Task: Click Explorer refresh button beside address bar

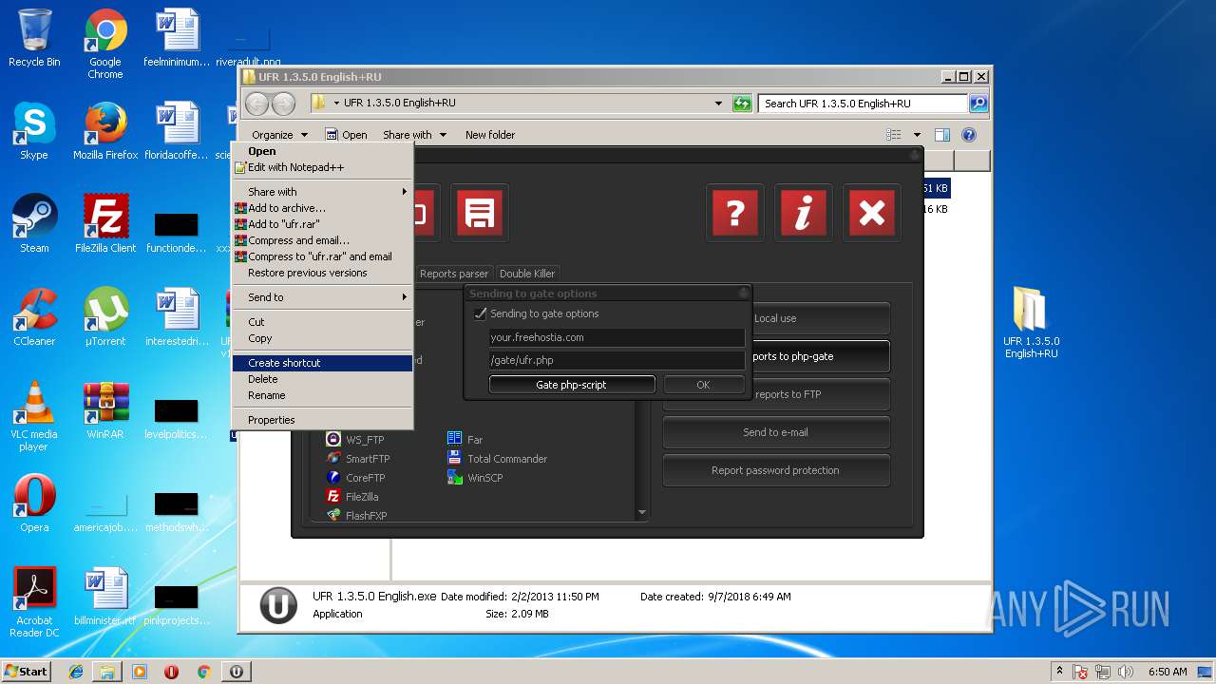Action: [x=742, y=104]
